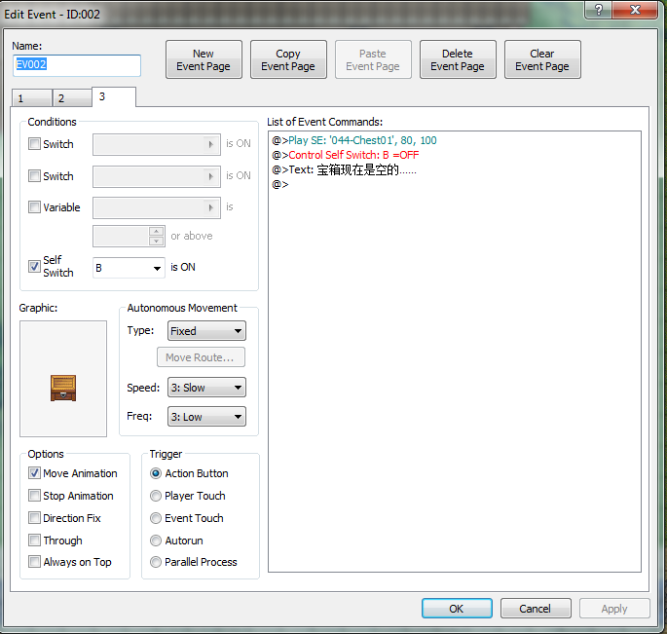This screenshot has height=634, width=667.
Task: Open second Switch condition selector
Action: [157, 176]
